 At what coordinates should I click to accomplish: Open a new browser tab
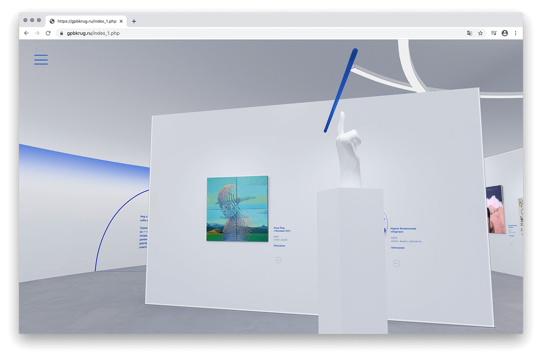click(x=134, y=21)
